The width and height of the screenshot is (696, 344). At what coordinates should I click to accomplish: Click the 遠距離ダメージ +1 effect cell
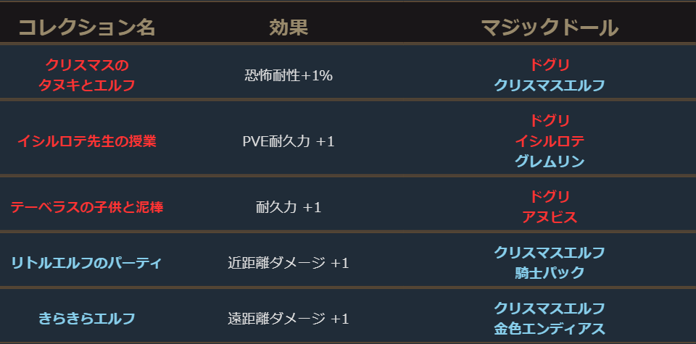(289, 319)
